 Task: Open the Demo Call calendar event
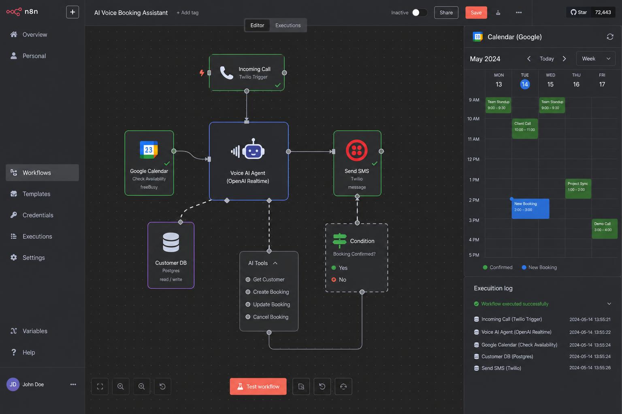[605, 229]
